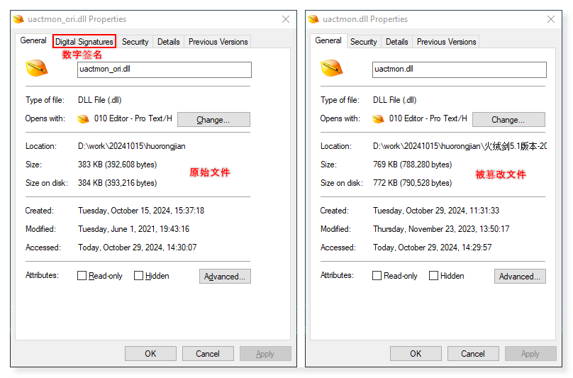573x378 pixels.
Task: Tick Read-only checkbox in uactmon.dll dialog
Action: 377,276
